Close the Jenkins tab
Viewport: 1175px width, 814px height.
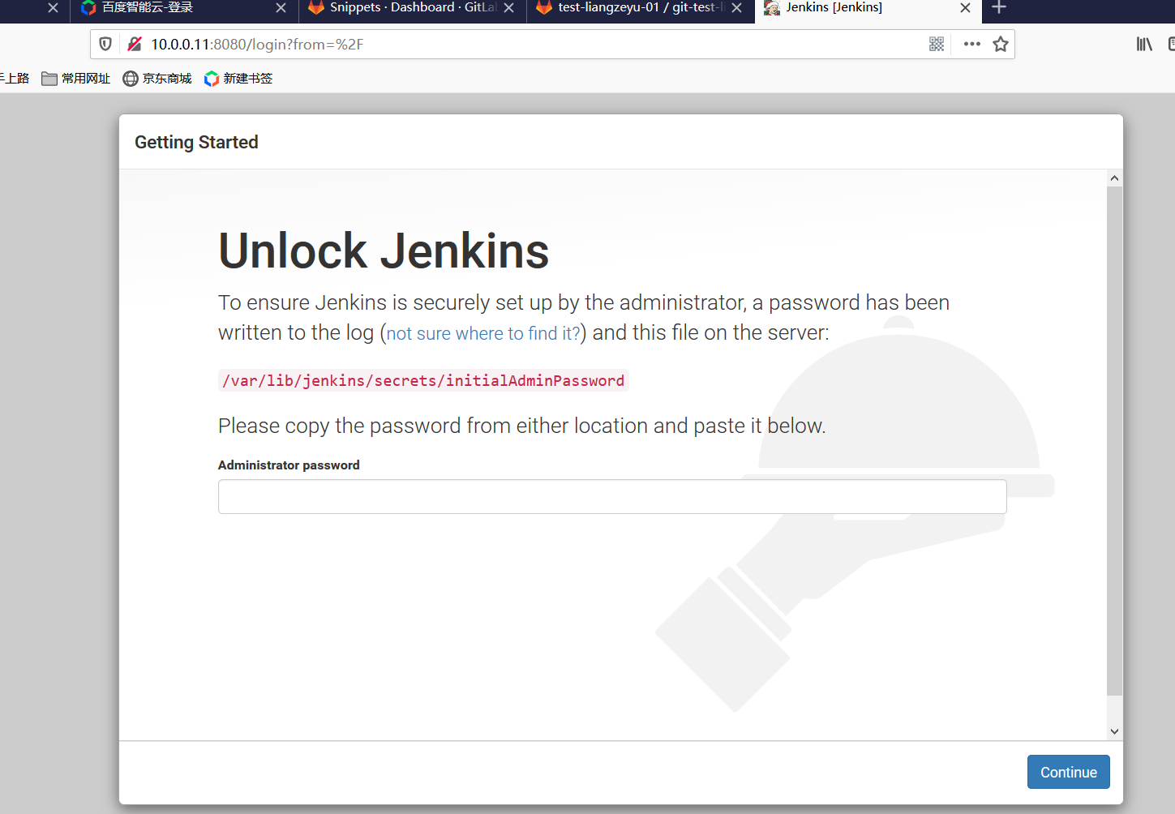point(965,8)
